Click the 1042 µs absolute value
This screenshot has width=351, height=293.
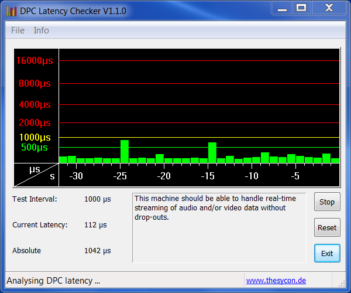coord(98,251)
